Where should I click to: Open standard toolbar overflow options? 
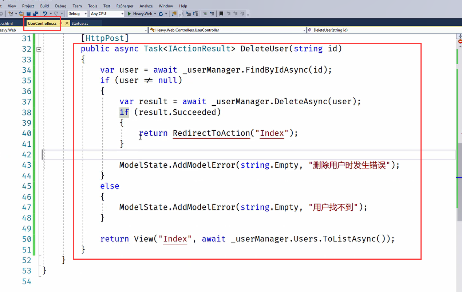tap(180, 15)
